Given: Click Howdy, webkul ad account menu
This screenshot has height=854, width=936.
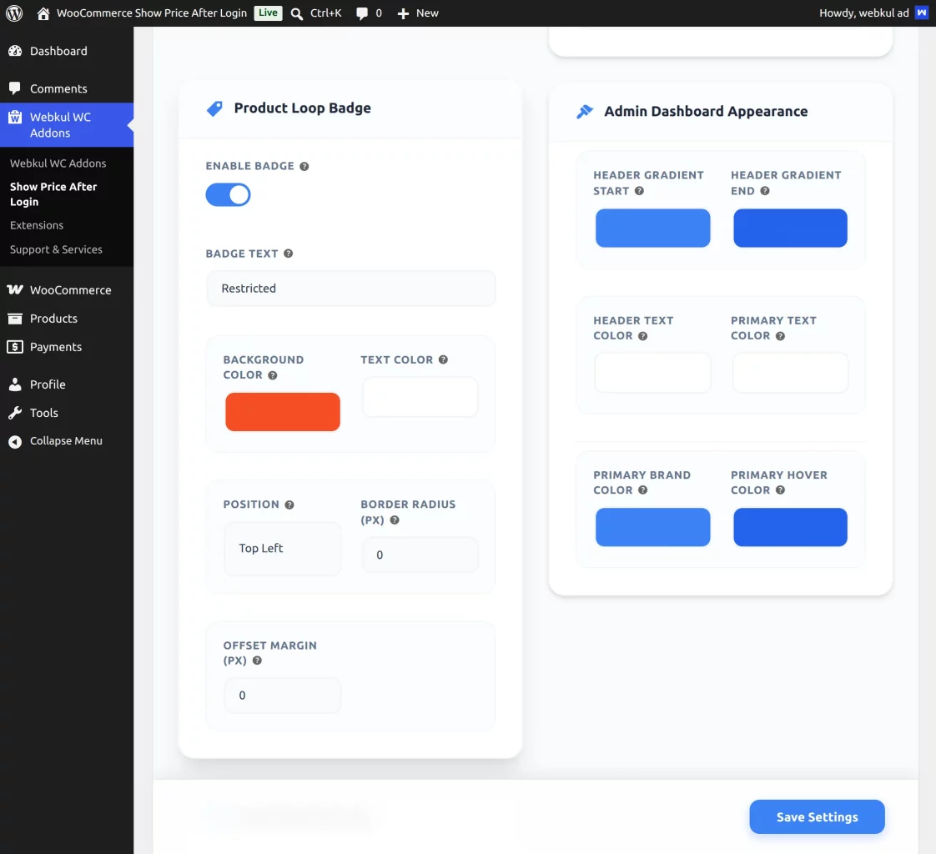Looking at the screenshot, I should 873,13.
